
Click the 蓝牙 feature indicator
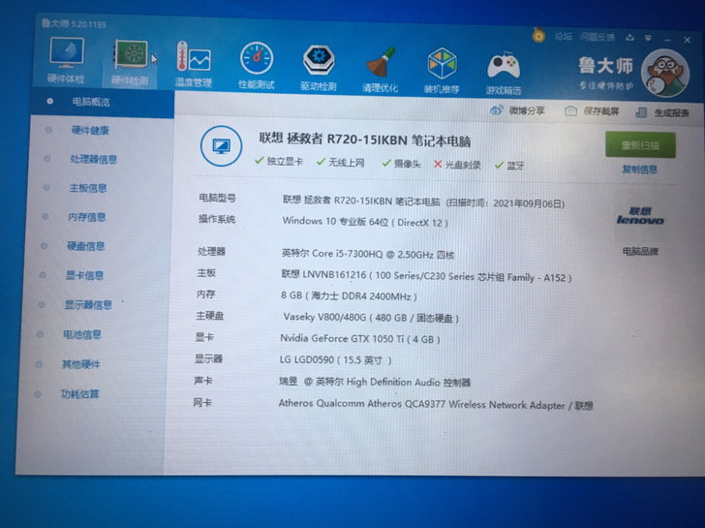tap(509, 166)
